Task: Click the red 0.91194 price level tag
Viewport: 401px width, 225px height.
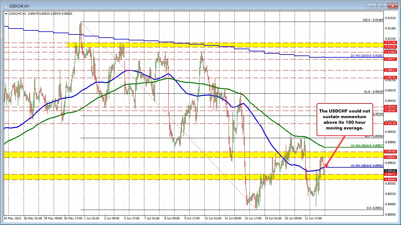Action: [390, 42]
